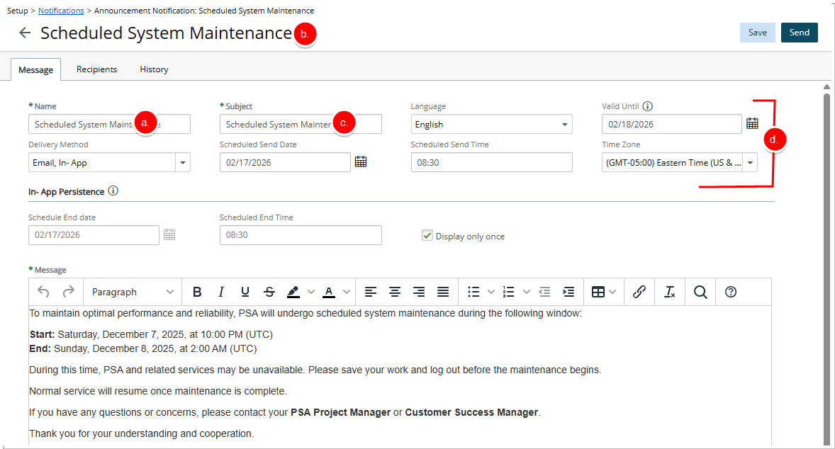Clear formatting with the Ix icon
Image resolution: width=835 pixels, height=449 pixels.
click(x=669, y=291)
